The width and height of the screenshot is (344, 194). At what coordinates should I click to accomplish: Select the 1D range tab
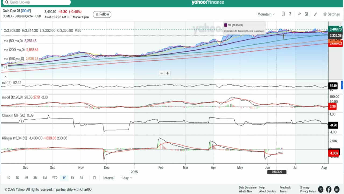(9, 178)
